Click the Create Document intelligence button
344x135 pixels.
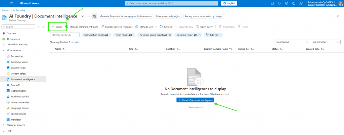point(195,100)
